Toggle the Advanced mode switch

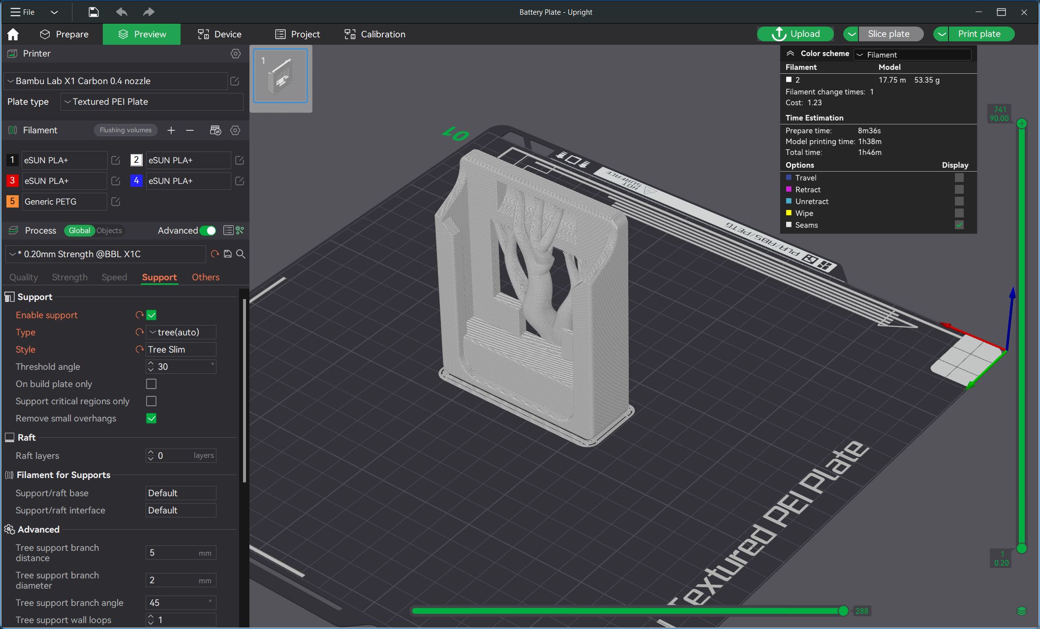click(x=208, y=231)
